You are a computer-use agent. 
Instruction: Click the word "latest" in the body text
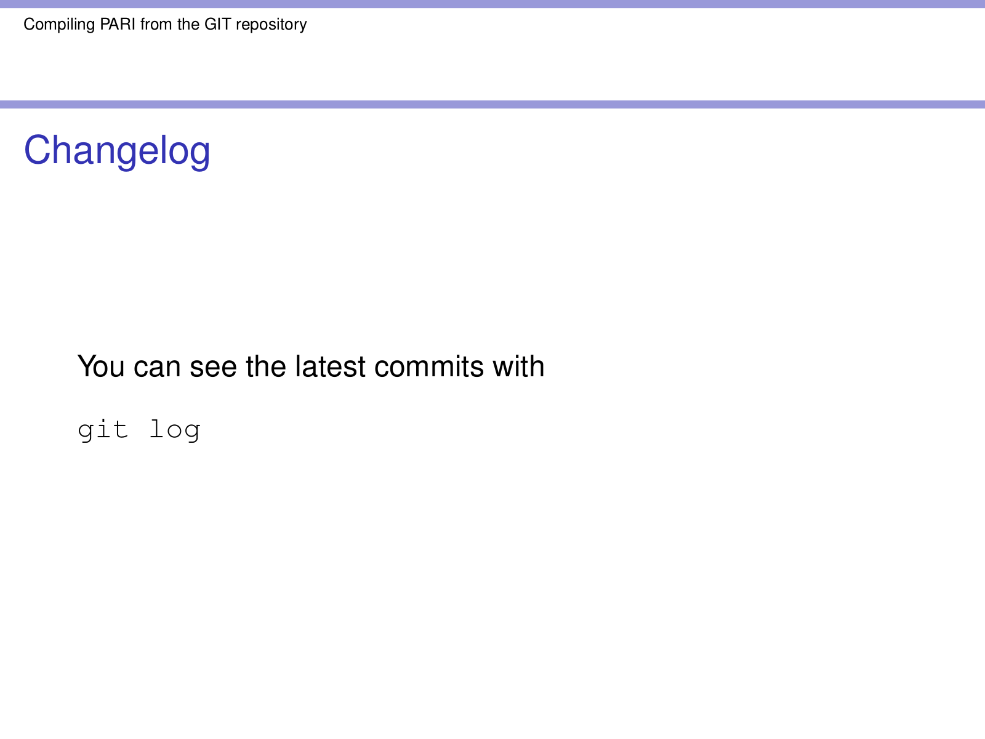point(330,366)
